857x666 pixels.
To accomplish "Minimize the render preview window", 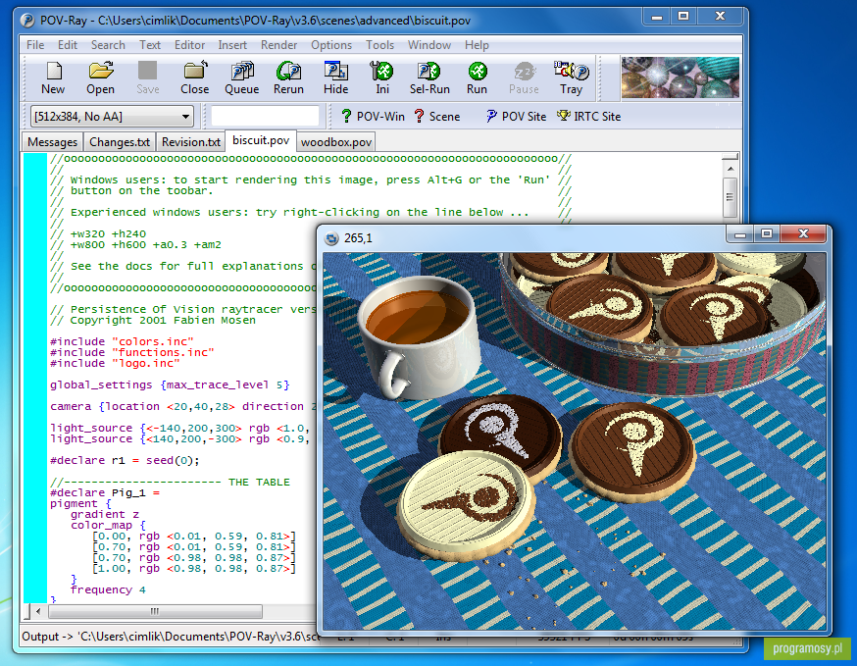I will click(x=740, y=234).
